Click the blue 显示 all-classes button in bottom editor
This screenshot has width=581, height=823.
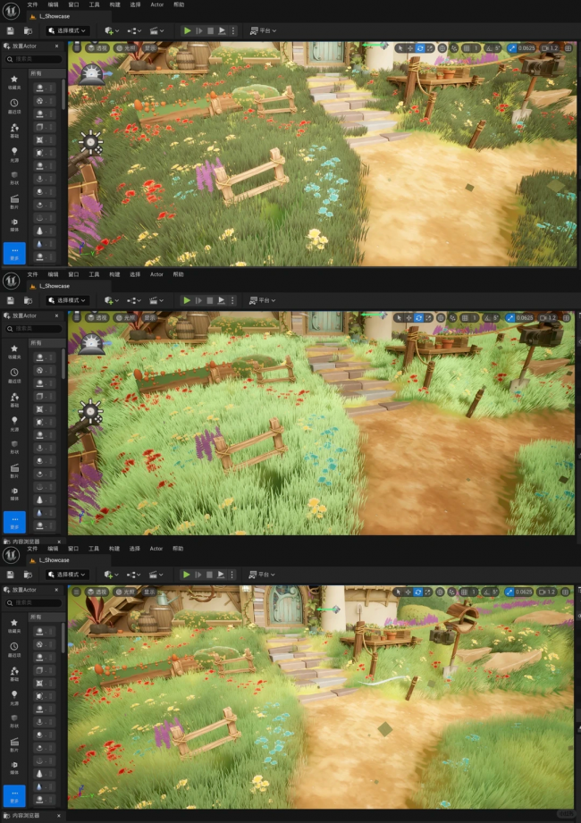[14, 795]
